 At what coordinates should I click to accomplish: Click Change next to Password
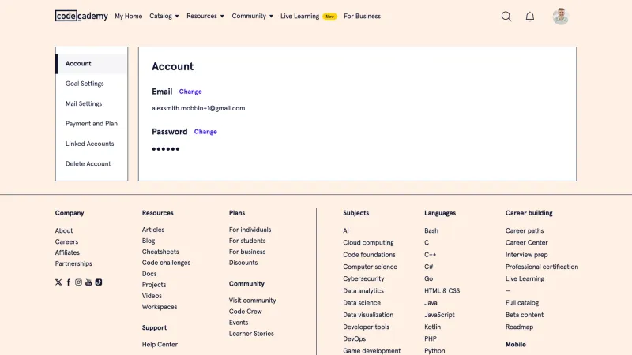click(x=205, y=132)
